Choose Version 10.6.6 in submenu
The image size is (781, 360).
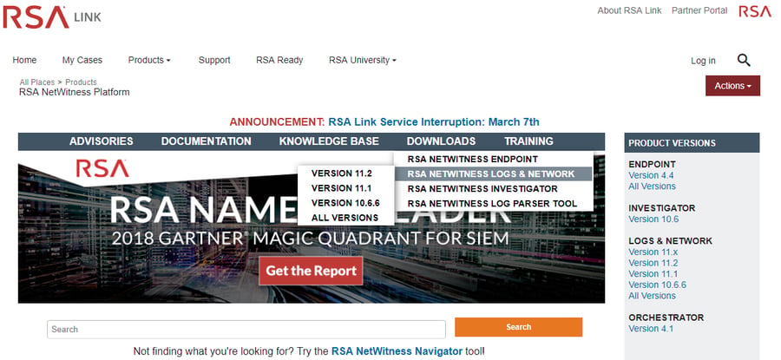(x=345, y=203)
